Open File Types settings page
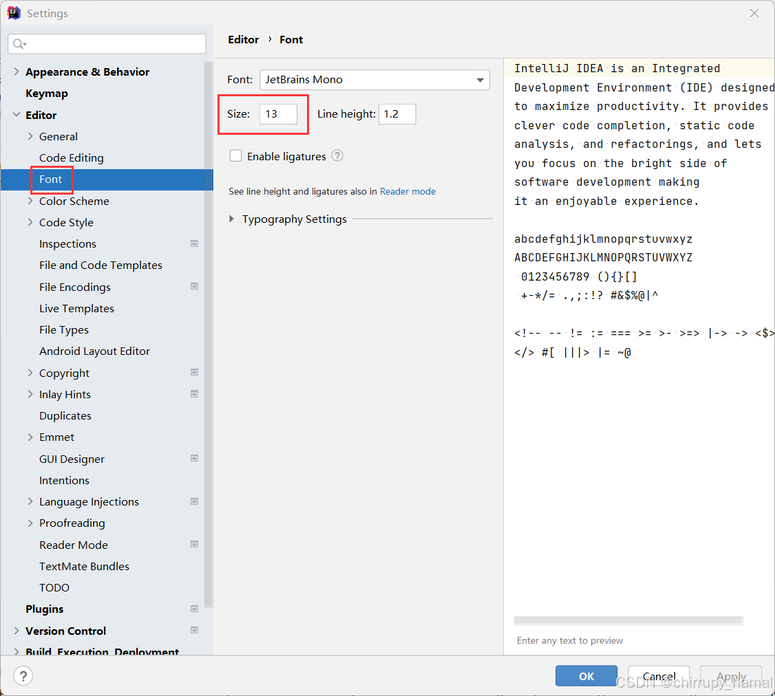The width and height of the screenshot is (775, 696). pyautogui.click(x=64, y=330)
